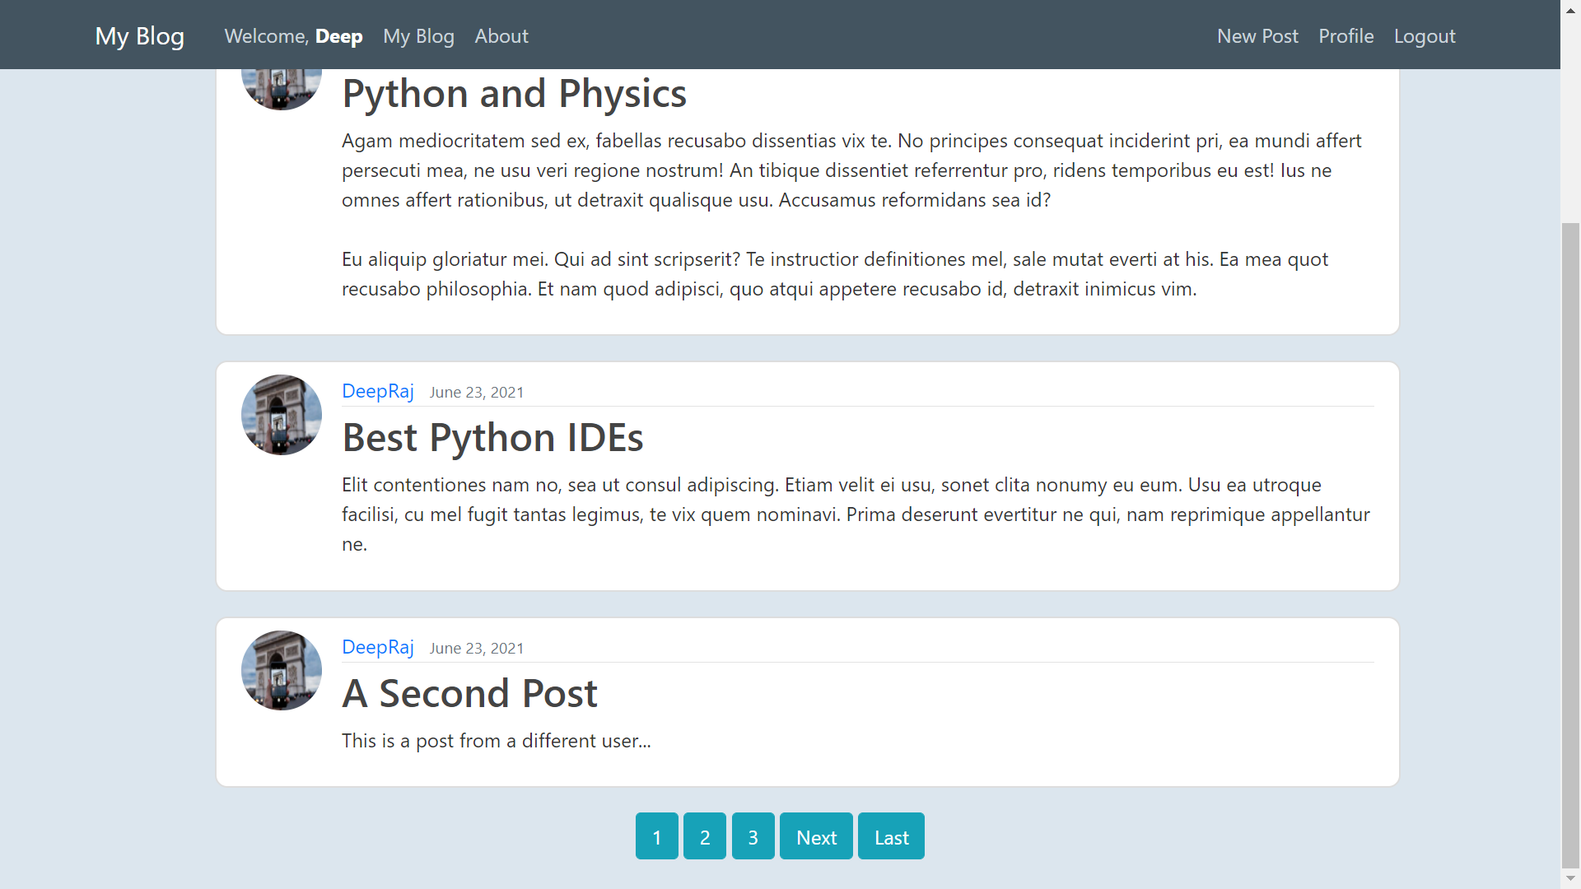The image size is (1581, 889).
Task: Click the vertical scrollbar thumb
Action: pyautogui.click(x=1570, y=543)
